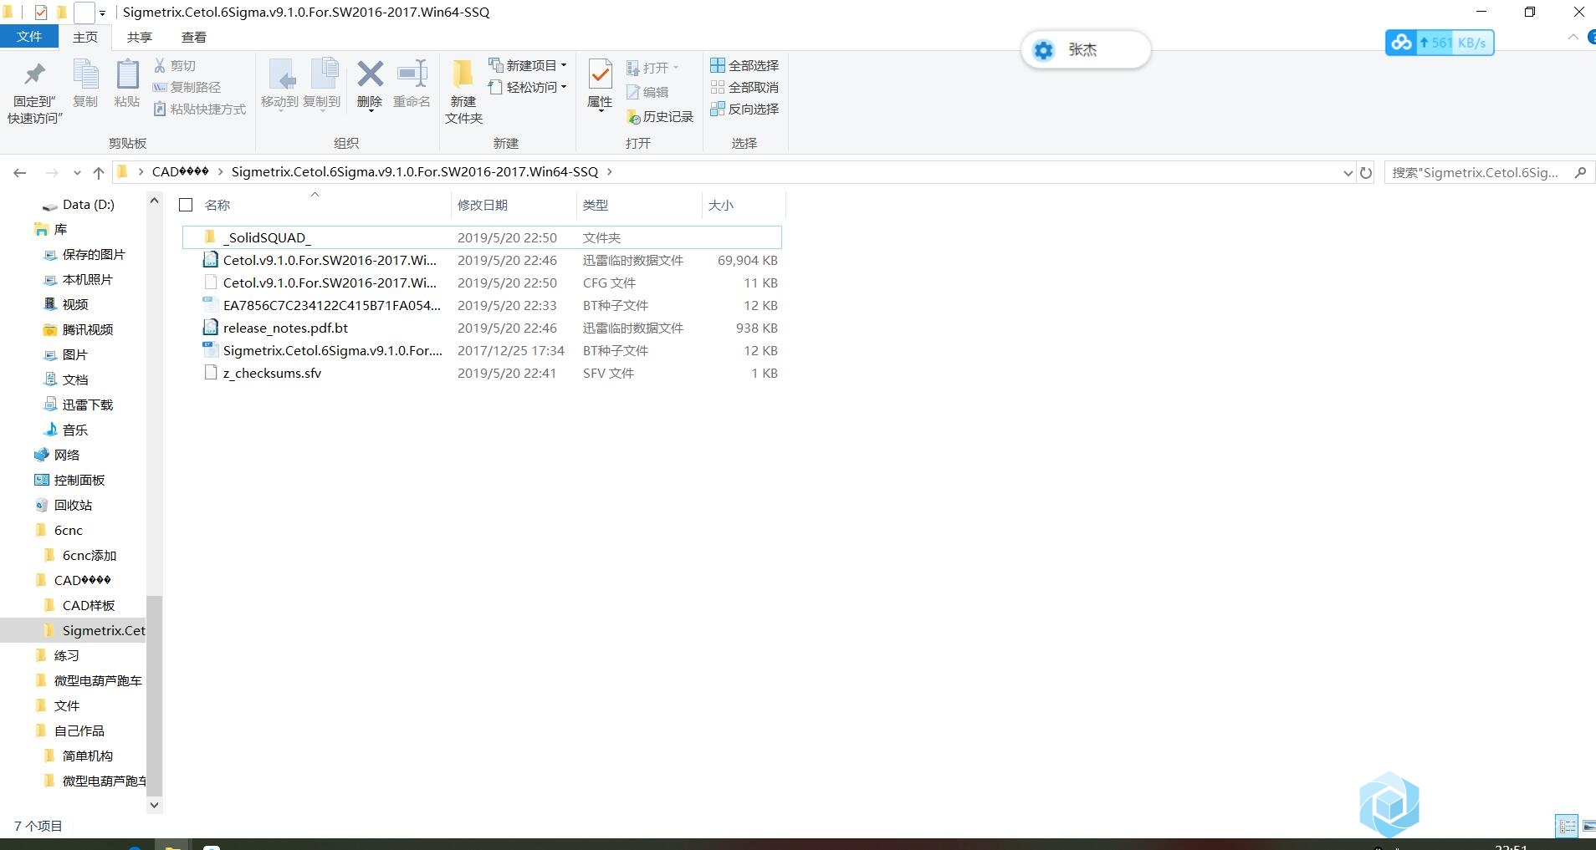Click the Properties (属性) icon

(600, 74)
